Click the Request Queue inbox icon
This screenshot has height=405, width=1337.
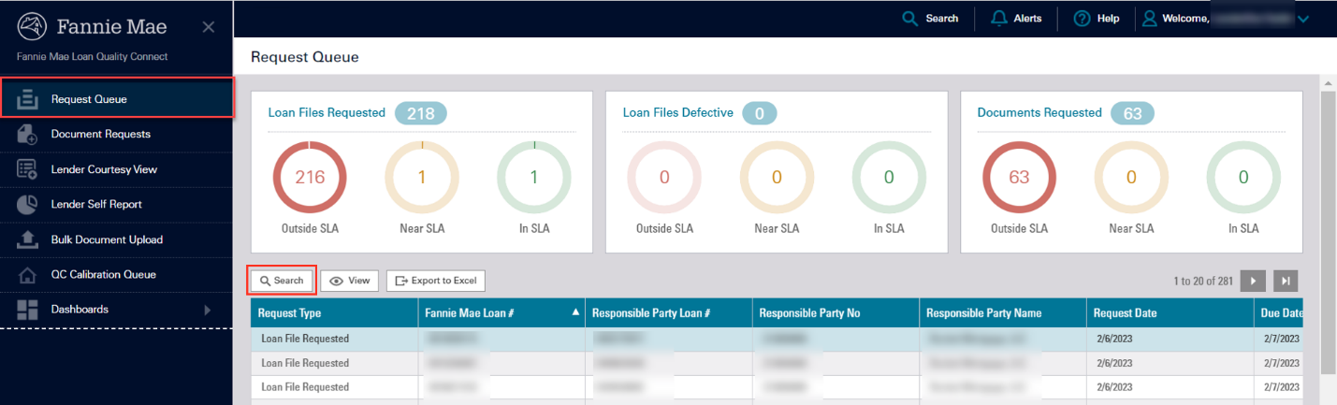click(27, 98)
